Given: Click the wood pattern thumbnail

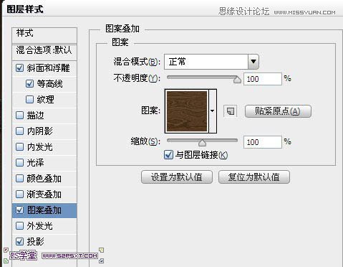Looking at the screenshot, I should point(187,111).
